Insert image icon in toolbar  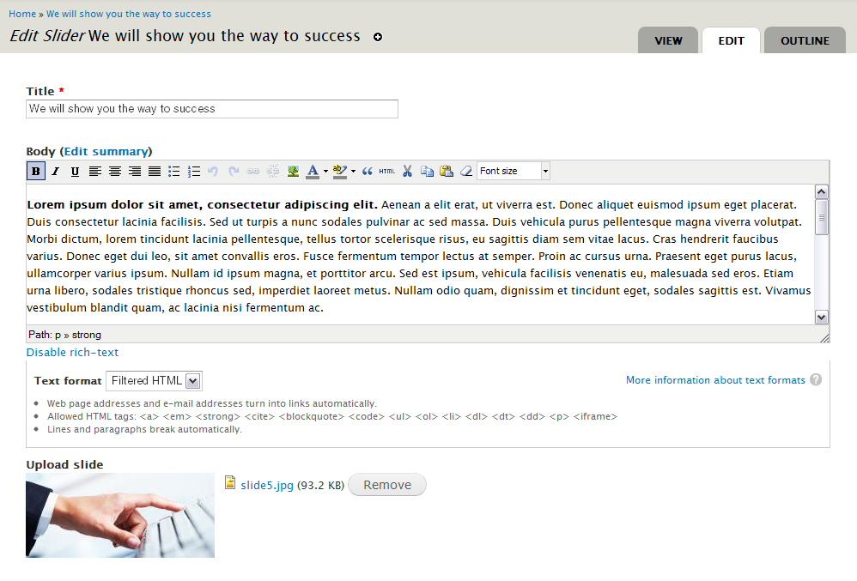click(x=293, y=172)
